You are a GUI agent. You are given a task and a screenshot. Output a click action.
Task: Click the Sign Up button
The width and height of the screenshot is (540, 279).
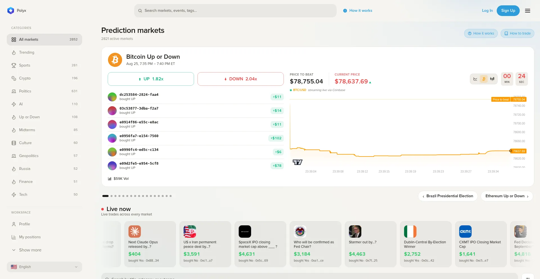point(508,11)
